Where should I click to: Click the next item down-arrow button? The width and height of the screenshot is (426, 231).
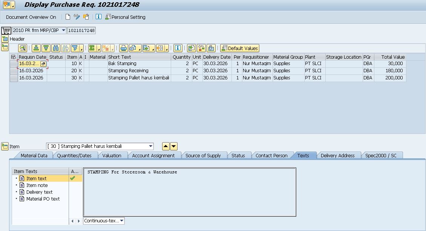tap(173, 146)
